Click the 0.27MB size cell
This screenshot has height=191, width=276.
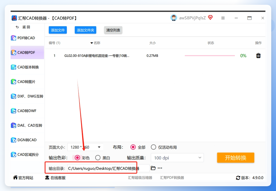pos(152,56)
